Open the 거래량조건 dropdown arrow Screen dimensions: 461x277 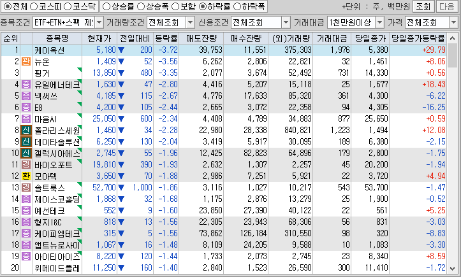[x=191, y=22]
